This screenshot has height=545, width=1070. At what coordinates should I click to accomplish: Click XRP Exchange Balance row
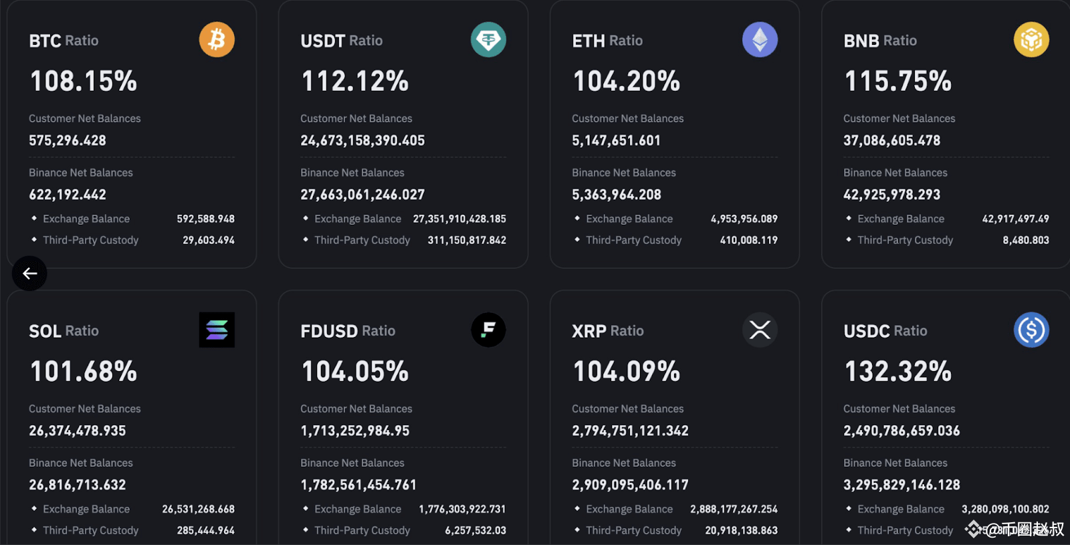coord(675,509)
